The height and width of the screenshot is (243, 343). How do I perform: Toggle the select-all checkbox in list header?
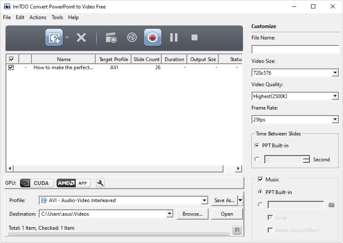point(11,59)
